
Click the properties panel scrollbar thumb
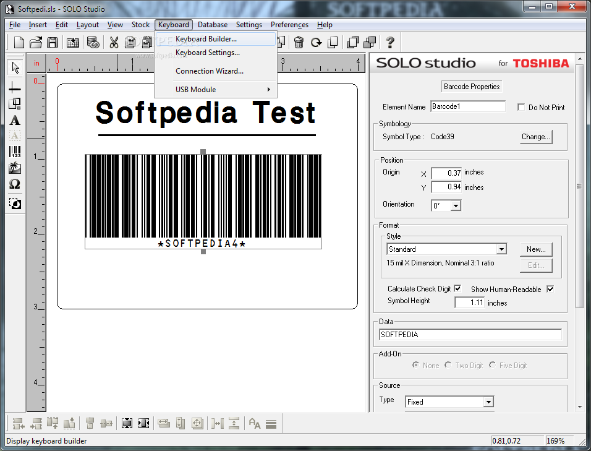(x=579, y=186)
